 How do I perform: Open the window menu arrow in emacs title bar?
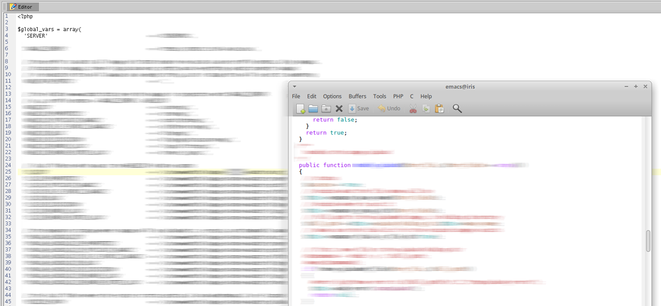click(295, 87)
